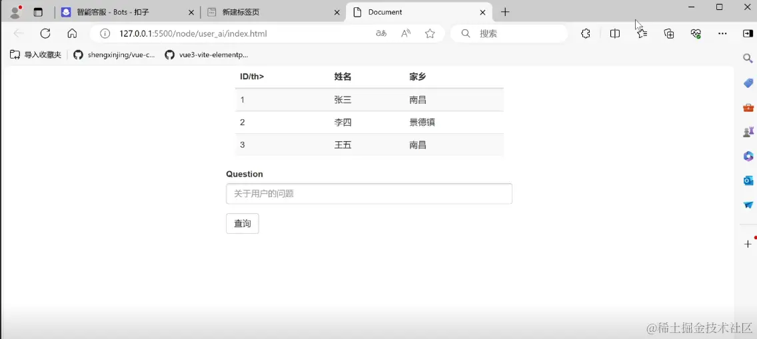Open browser essentials heart icon
757x339 pixels.
[x=696, y=33]
